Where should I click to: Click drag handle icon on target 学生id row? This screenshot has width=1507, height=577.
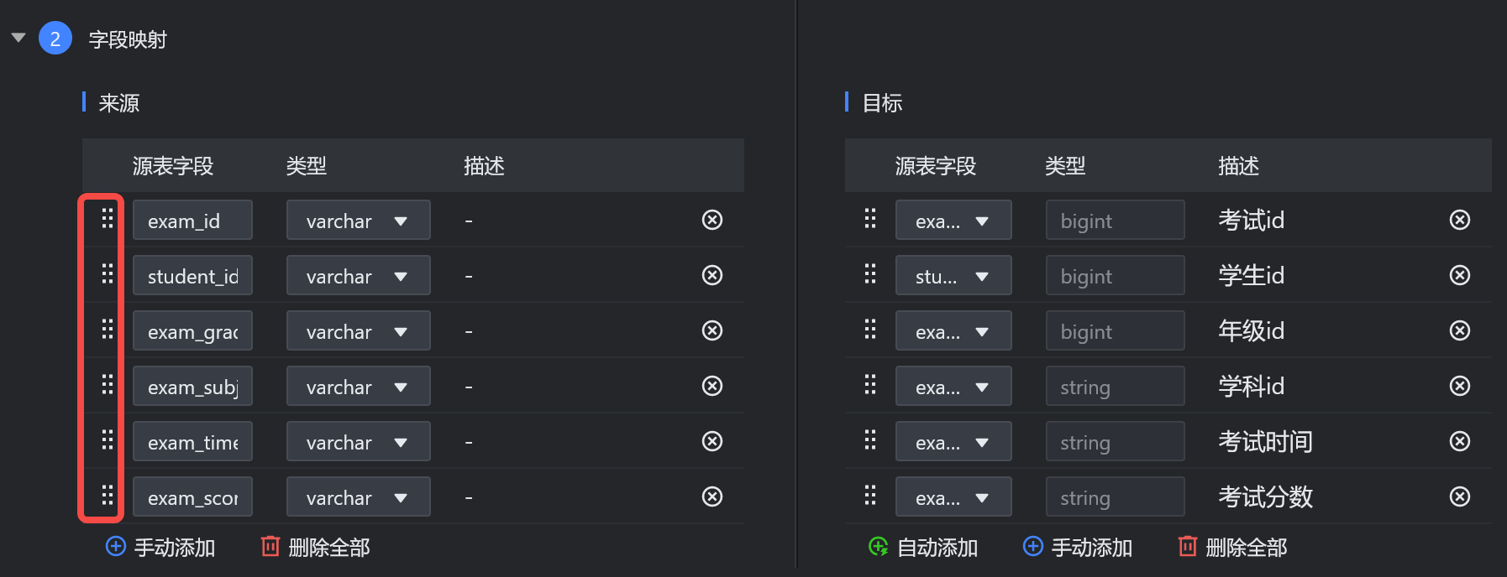870,274
